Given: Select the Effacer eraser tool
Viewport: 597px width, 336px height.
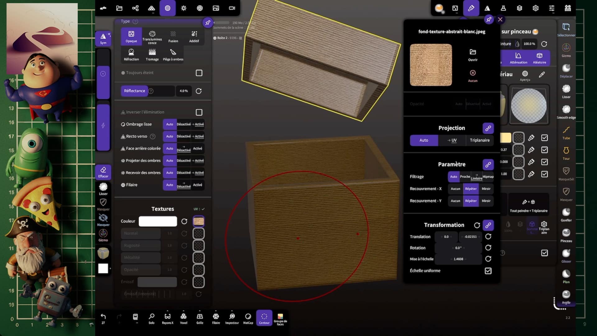Looking at the screenshot, I should tap(103, 172).
